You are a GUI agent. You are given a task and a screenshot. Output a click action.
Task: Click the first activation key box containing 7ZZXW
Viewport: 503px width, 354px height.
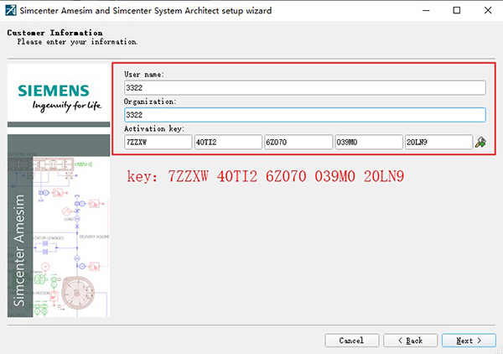click(x=158, y=143)
